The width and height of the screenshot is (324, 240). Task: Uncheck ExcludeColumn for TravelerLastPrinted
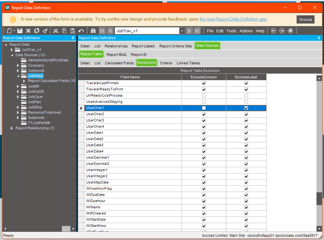tap(204, 83)
